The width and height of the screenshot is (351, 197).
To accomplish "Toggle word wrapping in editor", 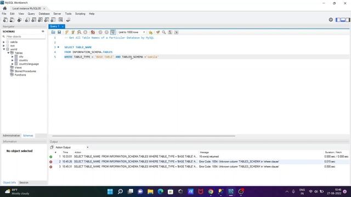I will click(177, 32).
